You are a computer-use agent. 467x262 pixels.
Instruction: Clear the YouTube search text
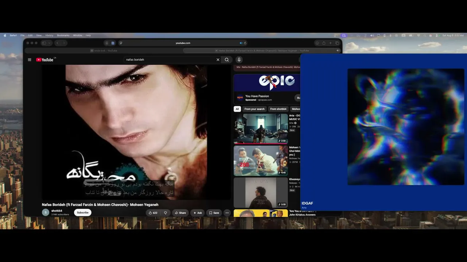click(x=218, y=60)
